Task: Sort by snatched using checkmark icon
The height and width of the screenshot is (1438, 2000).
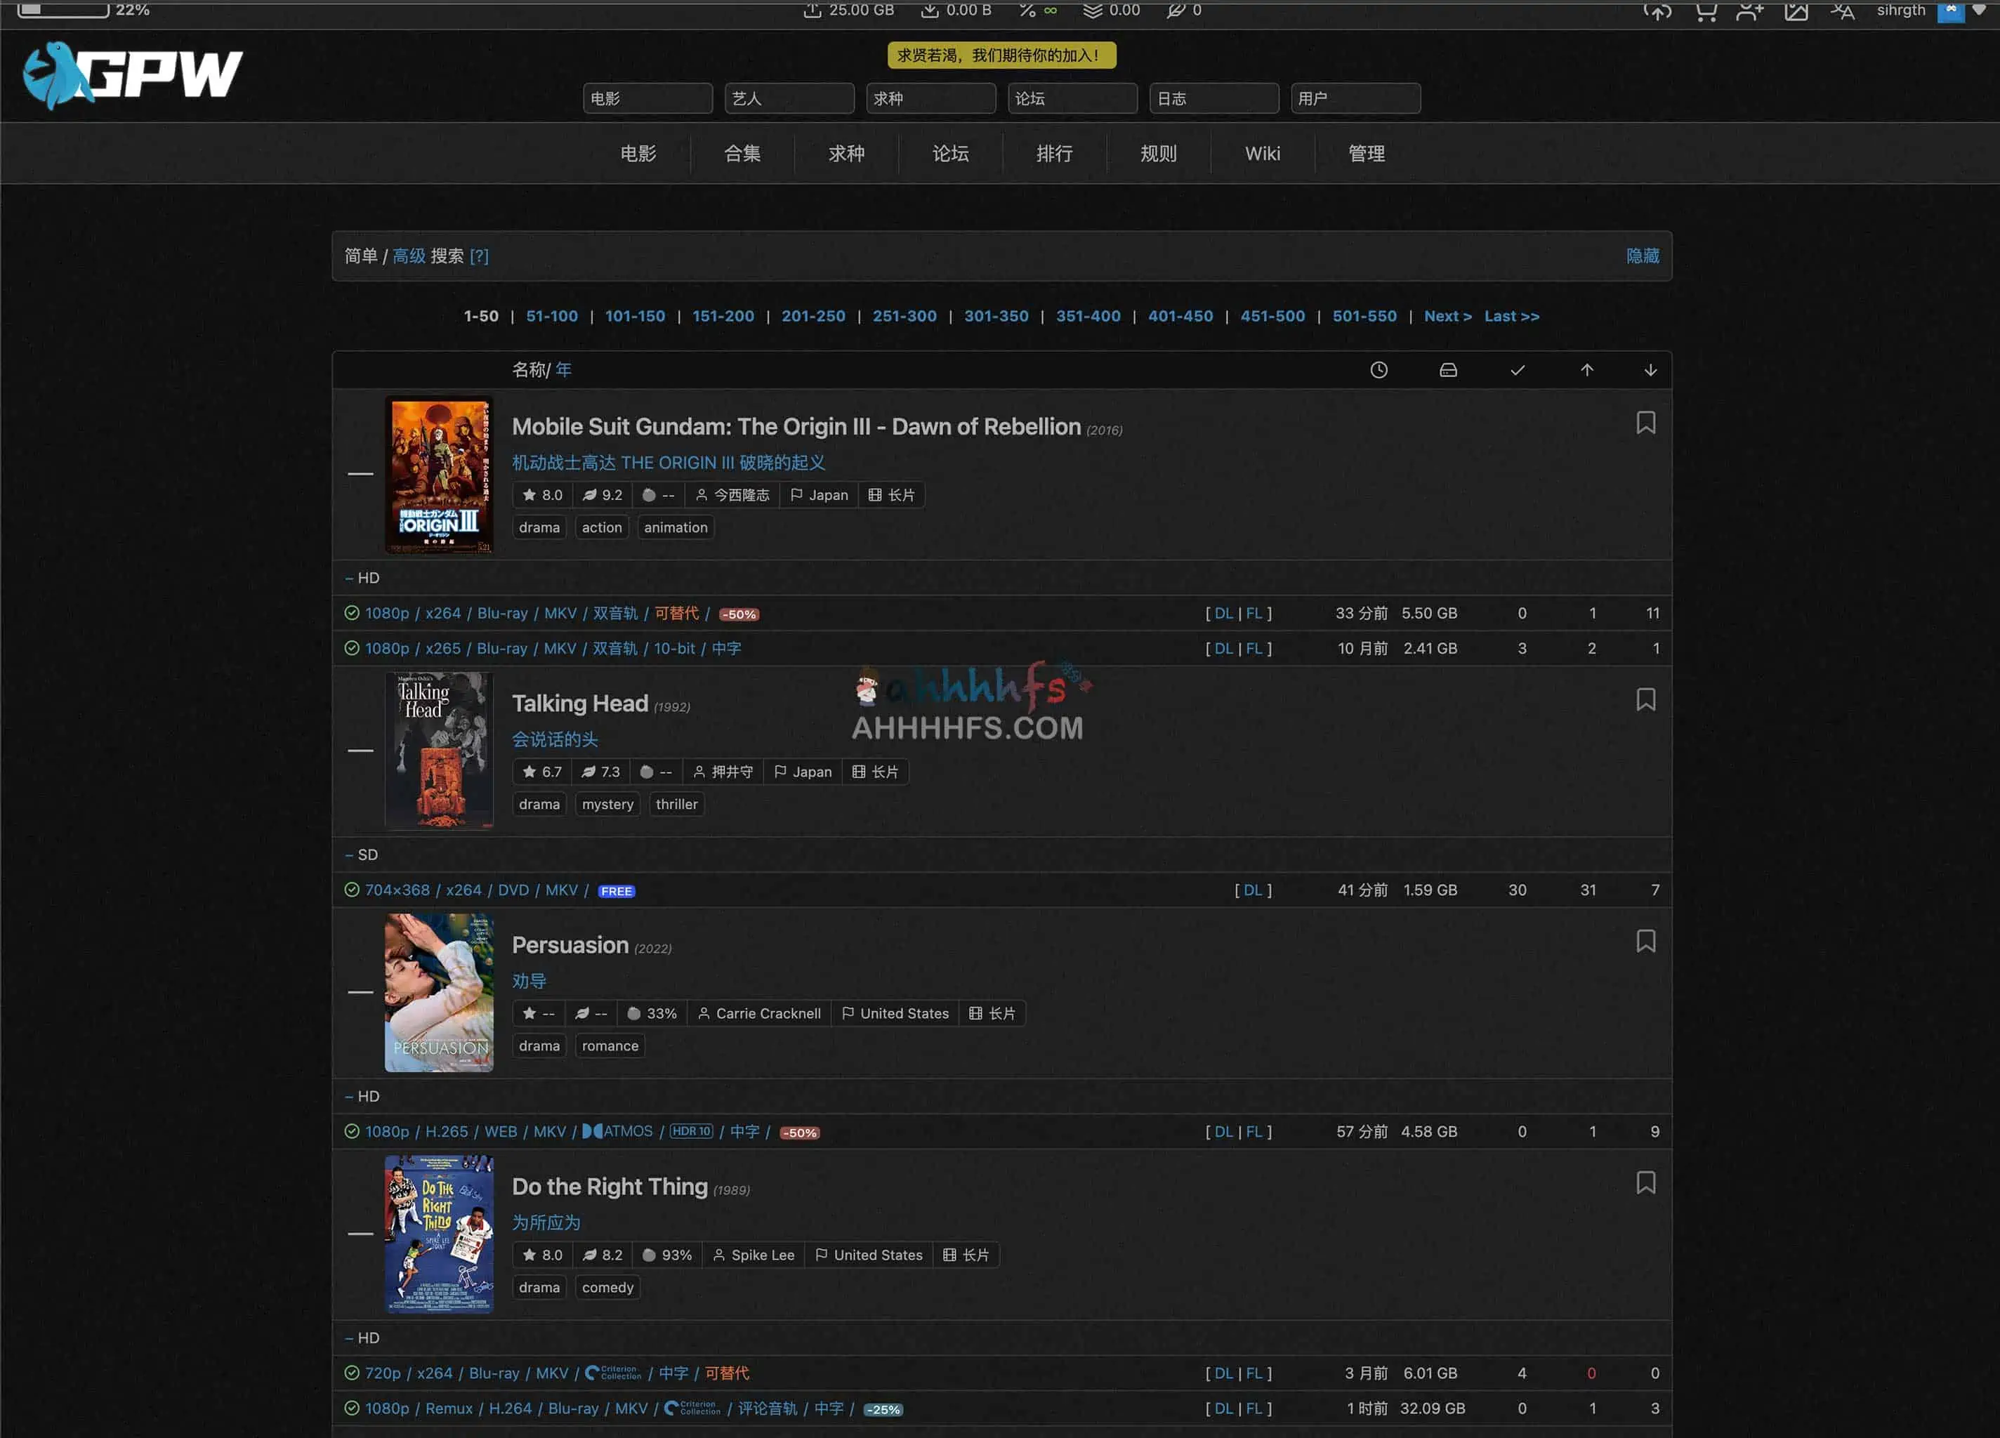Action: tap(1517, 370)
